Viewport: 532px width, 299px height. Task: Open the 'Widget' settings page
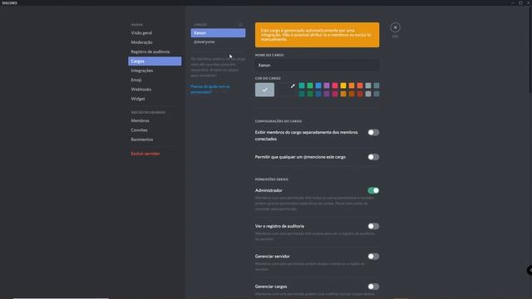click(155, 99)
